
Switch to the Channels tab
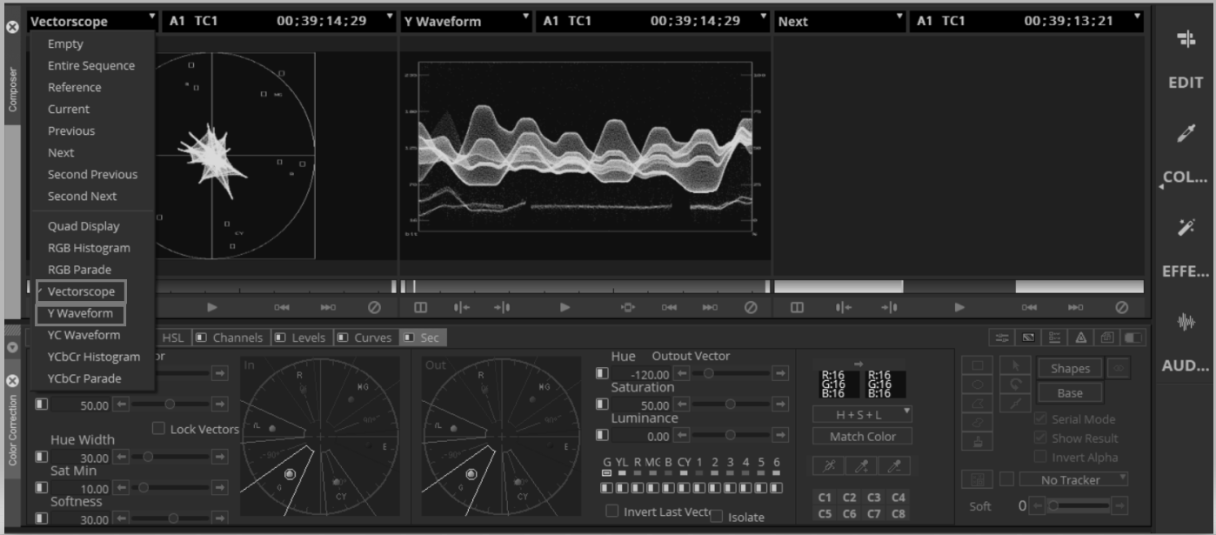pos(230,338)
